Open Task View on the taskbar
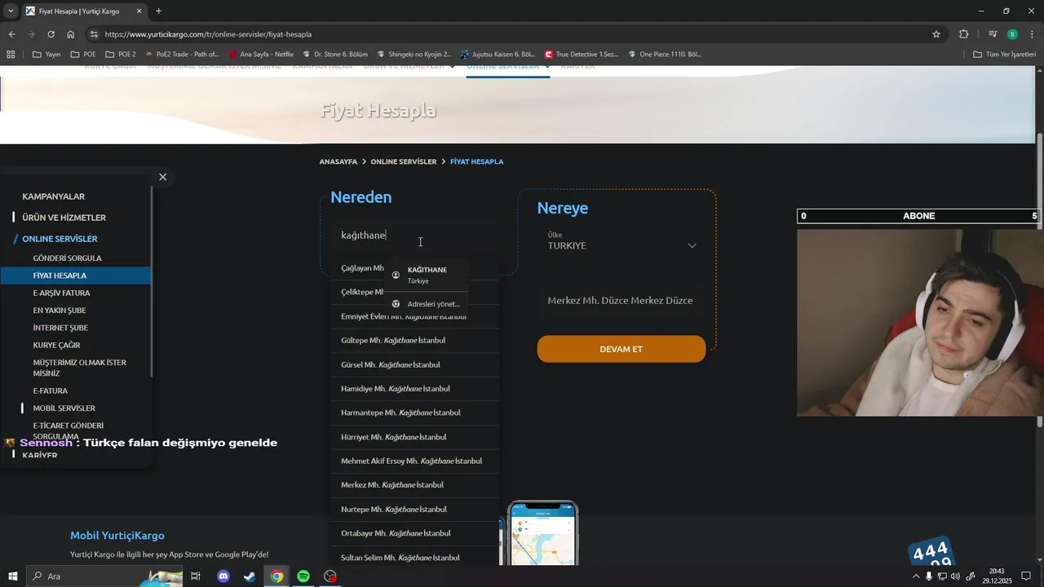 point(196,576)
